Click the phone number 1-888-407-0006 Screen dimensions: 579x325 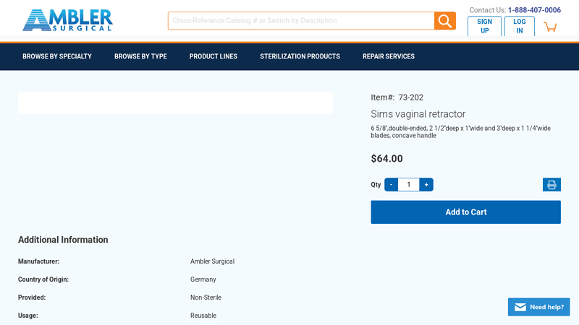534,10
